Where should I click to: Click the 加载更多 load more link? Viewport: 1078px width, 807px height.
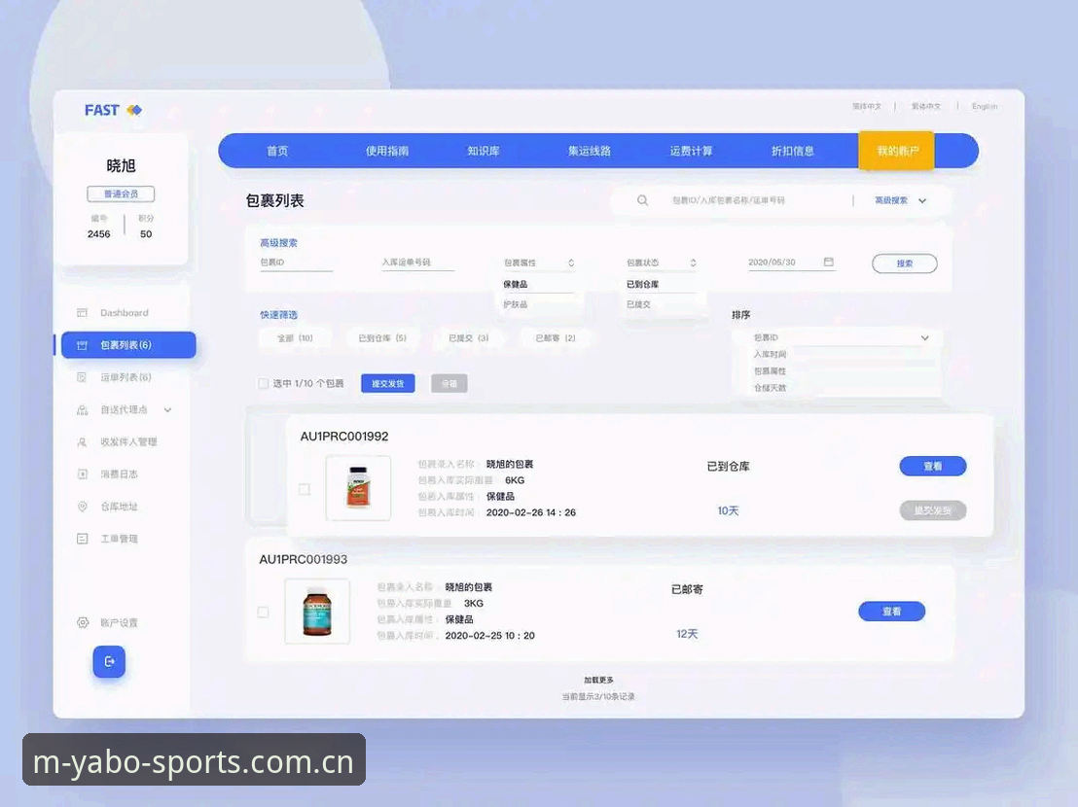tap(598, 680)
